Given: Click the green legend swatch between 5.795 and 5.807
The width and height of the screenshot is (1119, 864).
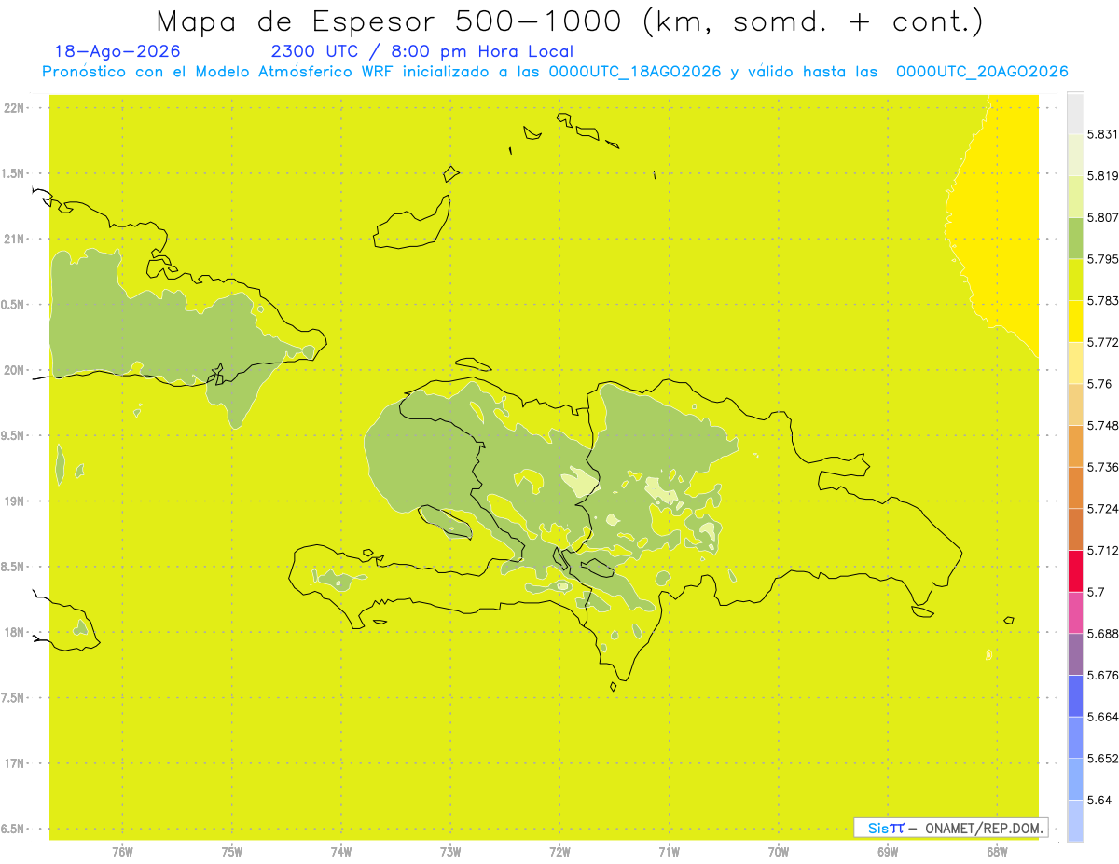Looking at the screenshot, I should click(1075, 238).
